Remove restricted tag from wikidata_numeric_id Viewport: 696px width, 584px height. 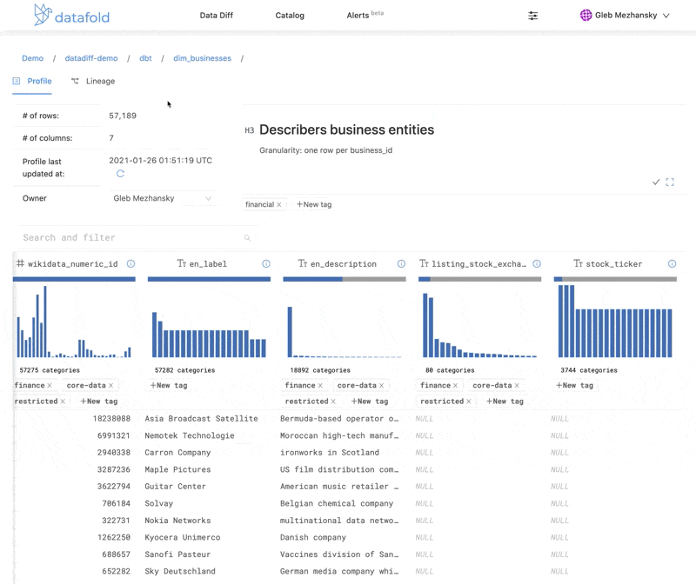click(x=63, y=401)
